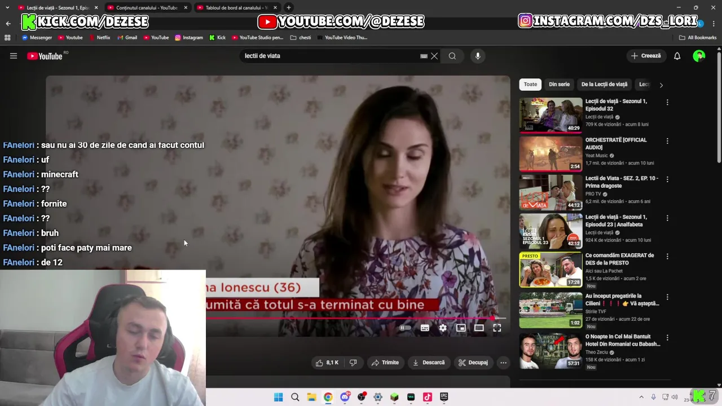This screenshot has height=406, width=722.
Task: Go to the YouTube home logo
Action: click(45, 56)
